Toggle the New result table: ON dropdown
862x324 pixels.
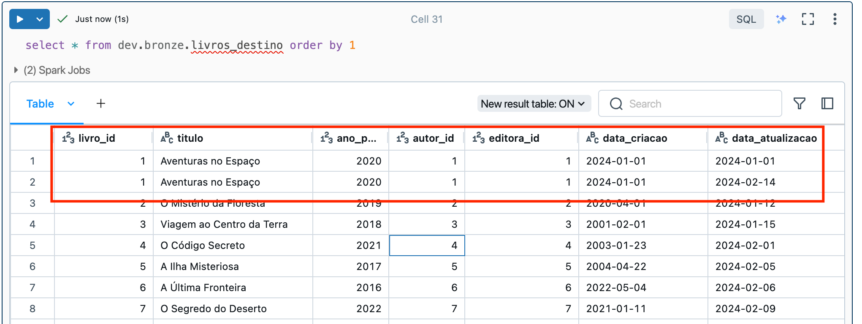(534, 104)
